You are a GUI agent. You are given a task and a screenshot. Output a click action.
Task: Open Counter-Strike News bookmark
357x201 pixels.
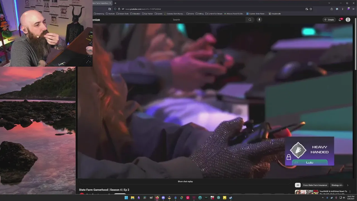click(x=255, y=14)
